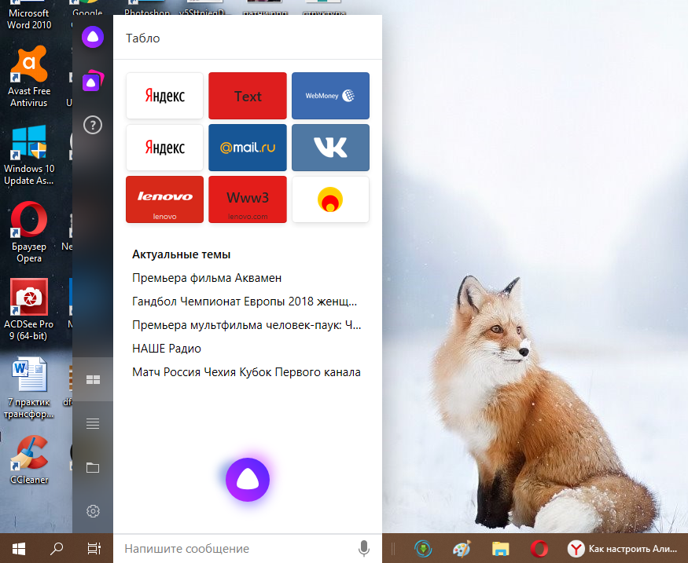
Task: Open Alice settings gear icon
Action: click(x=93, y=511)
